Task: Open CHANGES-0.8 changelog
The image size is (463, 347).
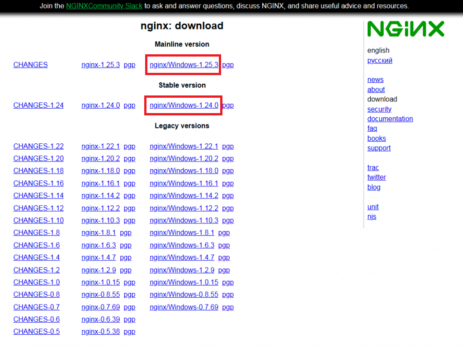Action: point(36,295)
